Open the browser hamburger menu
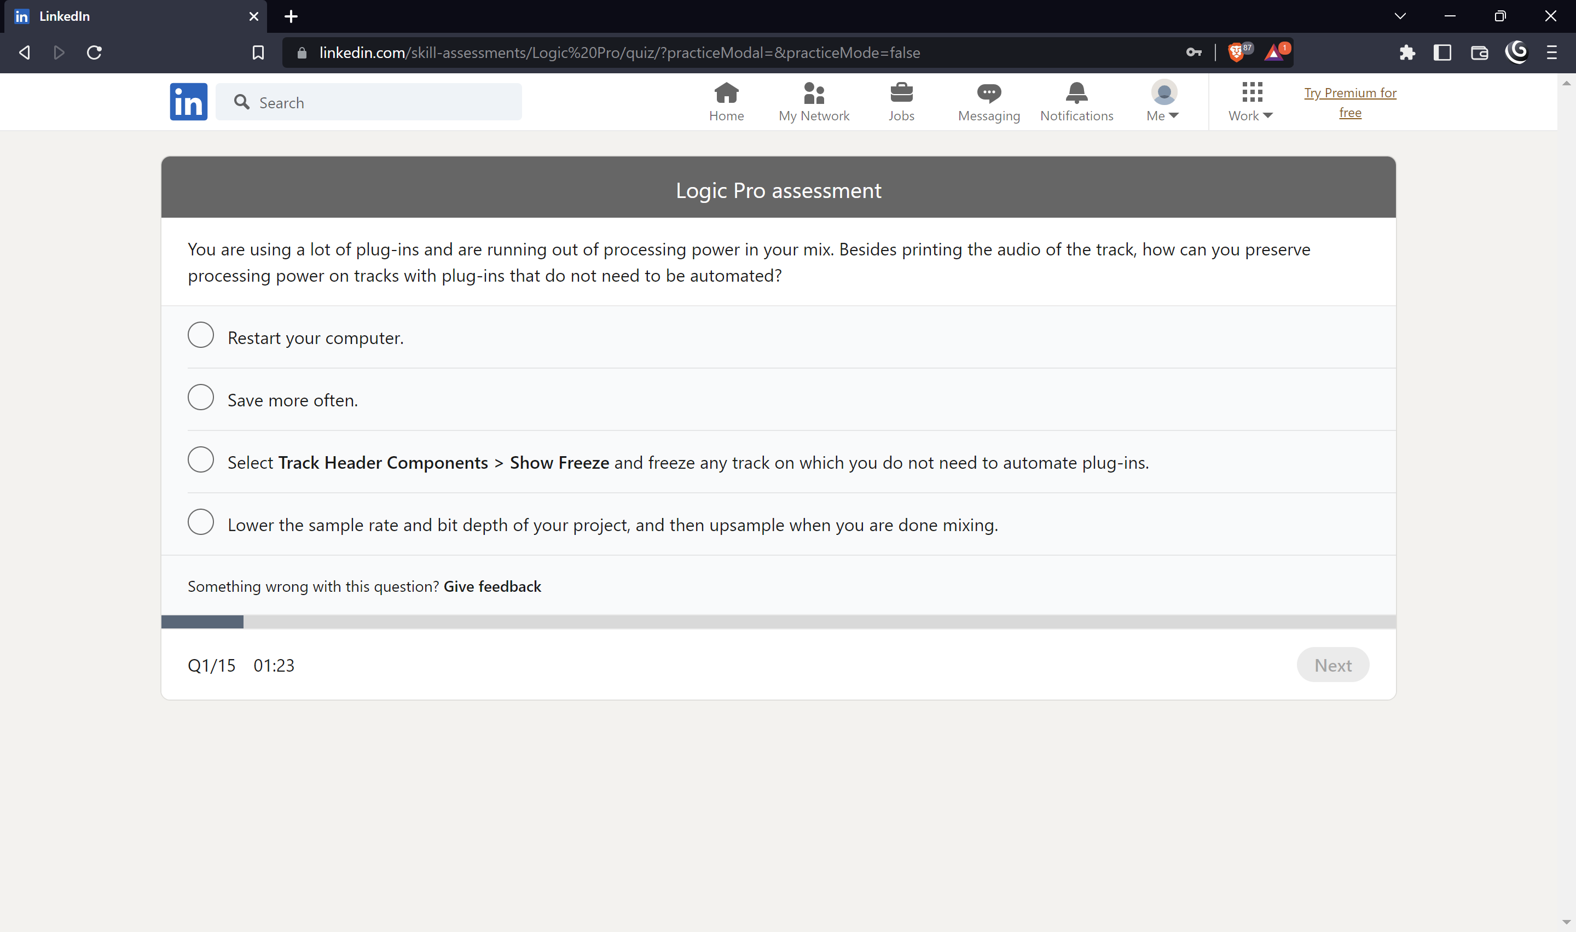Screen dimensions: 1576x932 coord(1551,53)
